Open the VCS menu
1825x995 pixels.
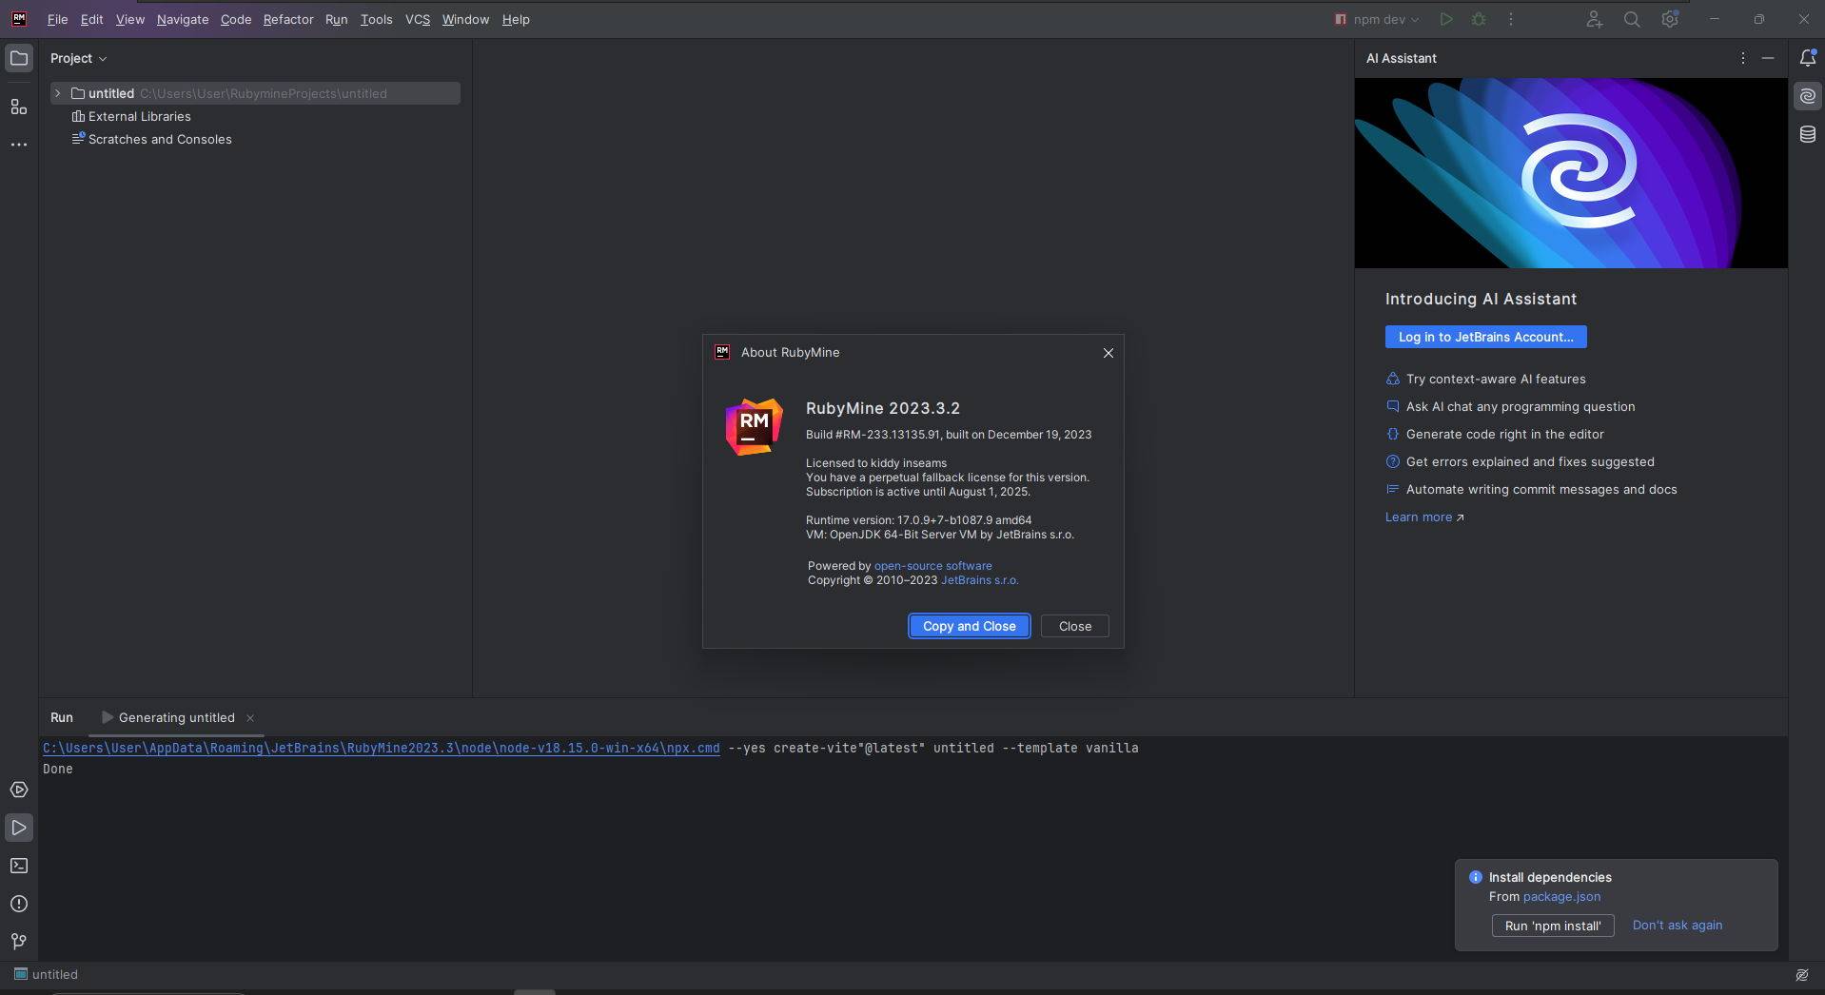[x=418, y=19]
